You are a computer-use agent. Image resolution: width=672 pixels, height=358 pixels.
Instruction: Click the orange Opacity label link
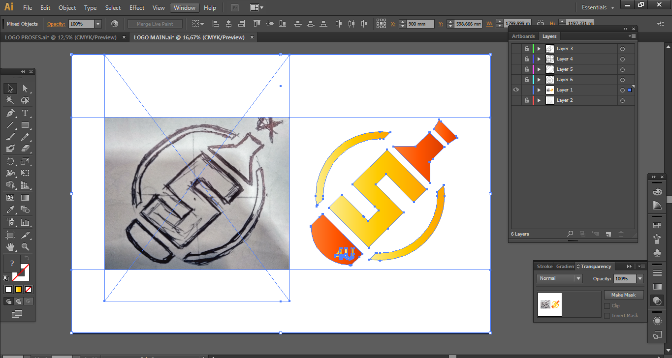(56, 24)
